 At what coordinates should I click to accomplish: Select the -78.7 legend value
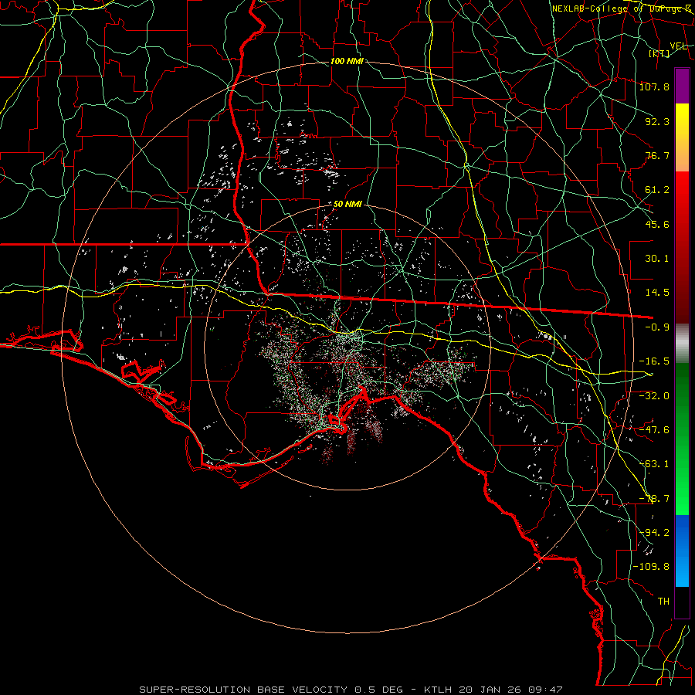coord(654,499)
